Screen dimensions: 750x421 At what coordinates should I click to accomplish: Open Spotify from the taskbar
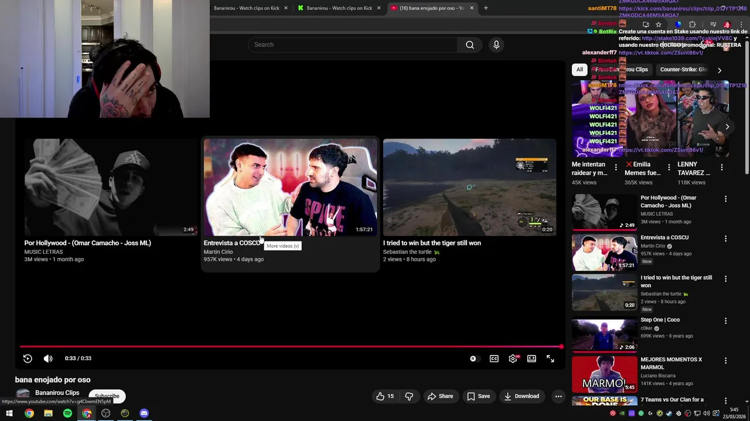[67, 413]
